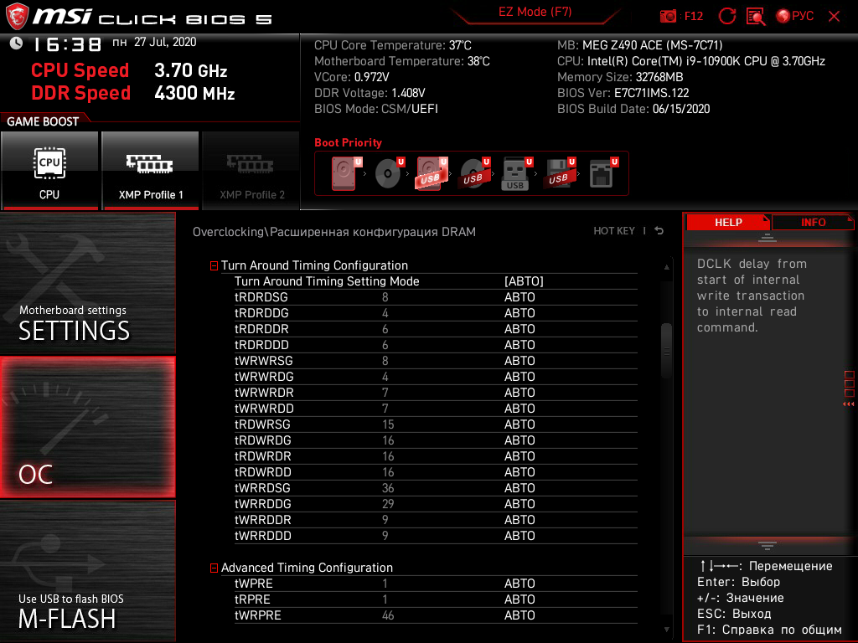Select the network boot device icon
The image size is (858, 643).
[x=603, y=173]
